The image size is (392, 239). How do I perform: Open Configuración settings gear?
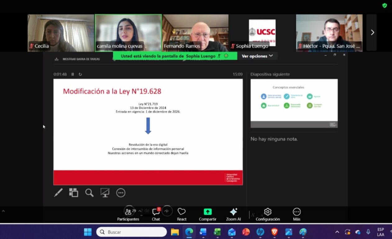(268, 214)
